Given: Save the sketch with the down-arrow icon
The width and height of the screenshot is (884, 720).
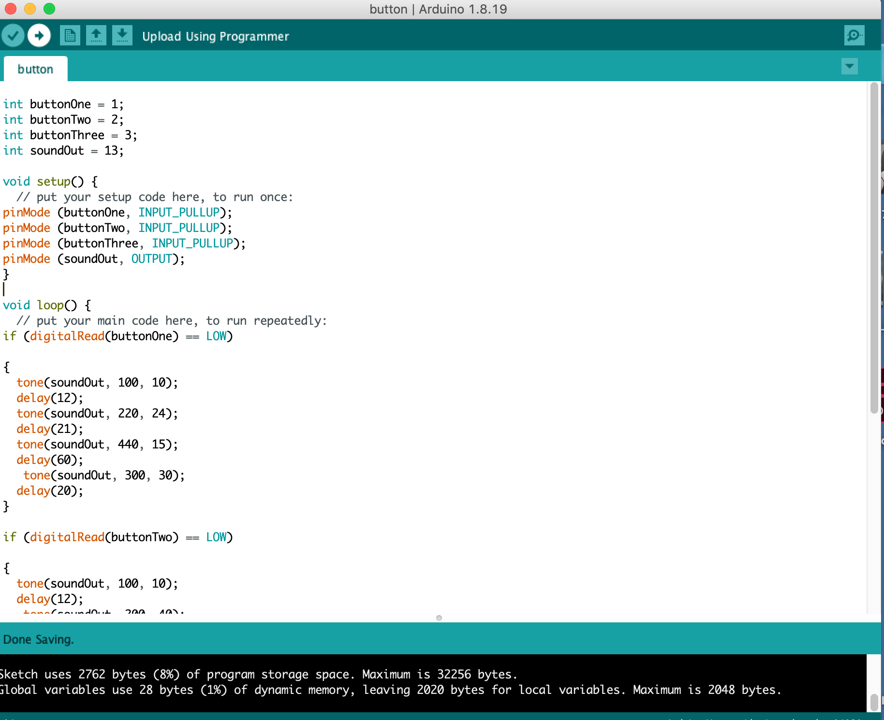Looking at the screenshot, I should coord(122,36).
